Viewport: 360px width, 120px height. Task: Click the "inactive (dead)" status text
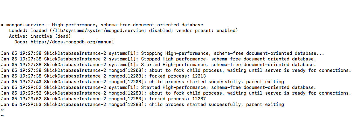pyautogui.click(x=51, y=36)
